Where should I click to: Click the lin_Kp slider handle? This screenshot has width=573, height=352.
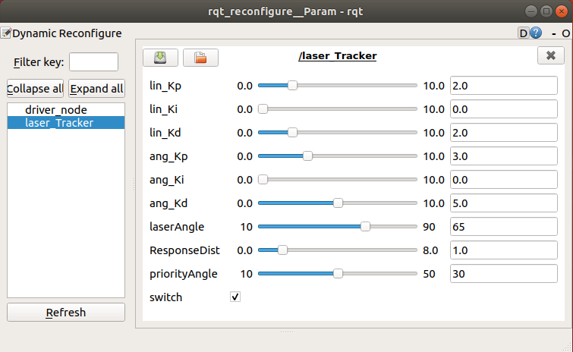[x=292, y=86]
